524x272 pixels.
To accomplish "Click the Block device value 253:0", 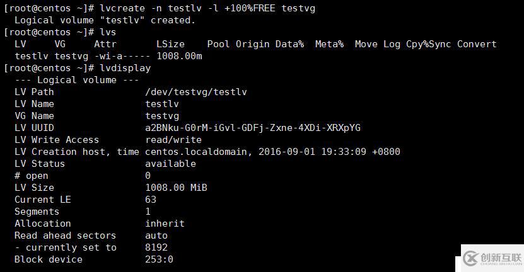I will pos(159,259).
